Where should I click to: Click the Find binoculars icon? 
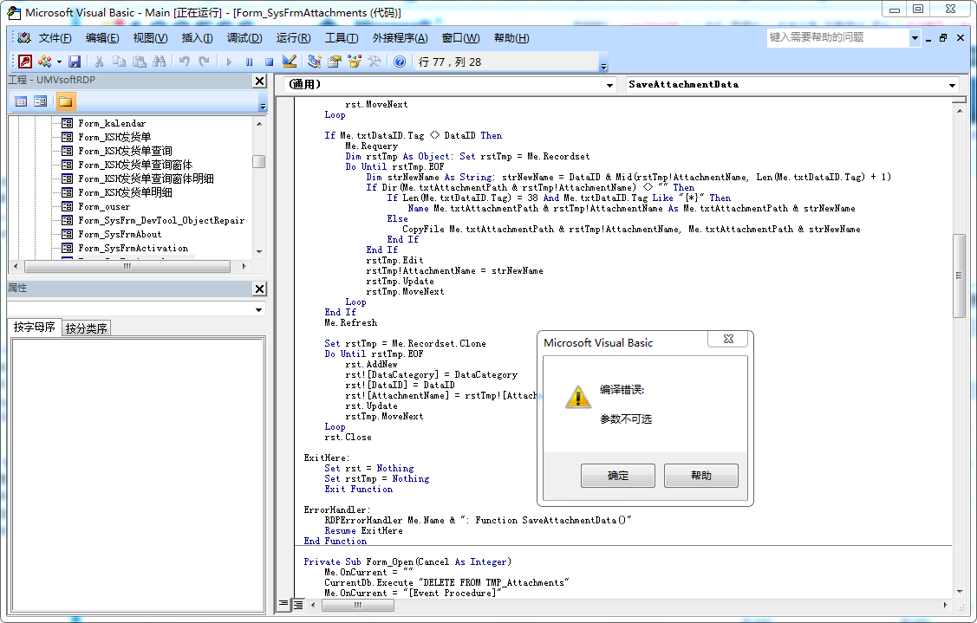[159, 62]
